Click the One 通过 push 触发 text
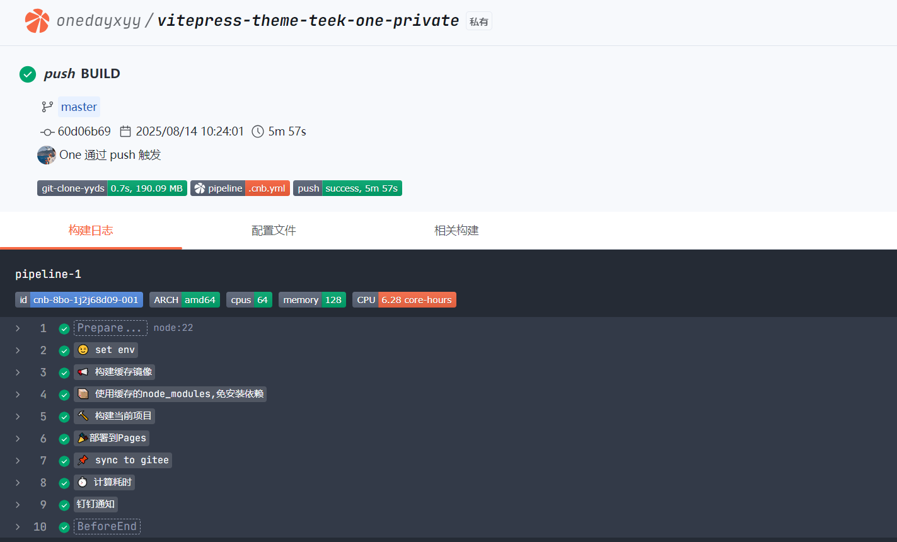Viewport: 897px width, 542px height. (110, 155)
